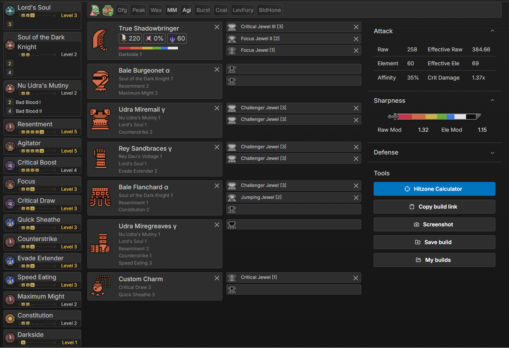Click the Udra Miregreaves γ leg icon
509x348 pixels.
point(100,243)
